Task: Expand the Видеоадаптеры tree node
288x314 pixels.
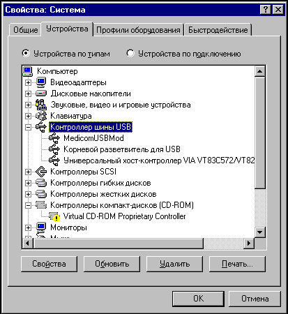Action: point(28,82)
